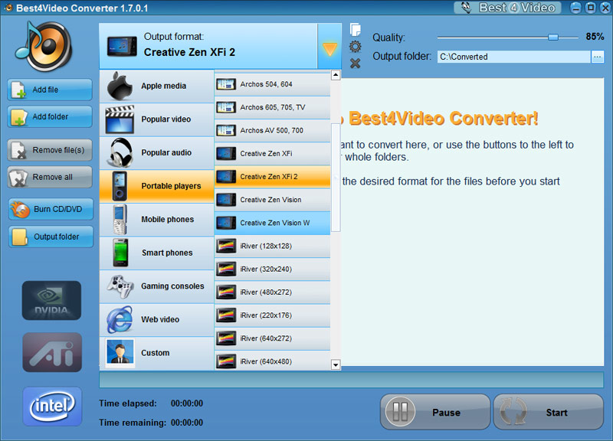Viewport: 613px width, 441px height.
Task: Click the preset list scrollbar thumb
Action: pos(336,178)
